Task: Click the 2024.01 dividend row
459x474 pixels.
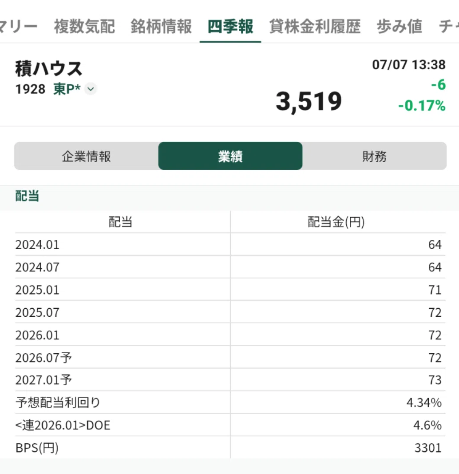Action: pyautogui.click(x=230, y=244)
